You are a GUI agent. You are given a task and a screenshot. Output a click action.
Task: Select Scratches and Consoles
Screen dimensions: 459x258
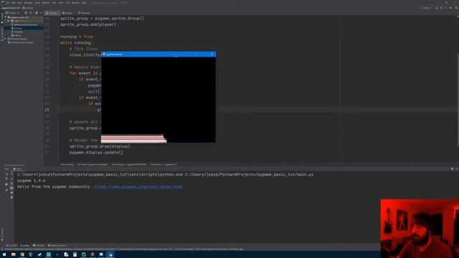click(21, 42)
